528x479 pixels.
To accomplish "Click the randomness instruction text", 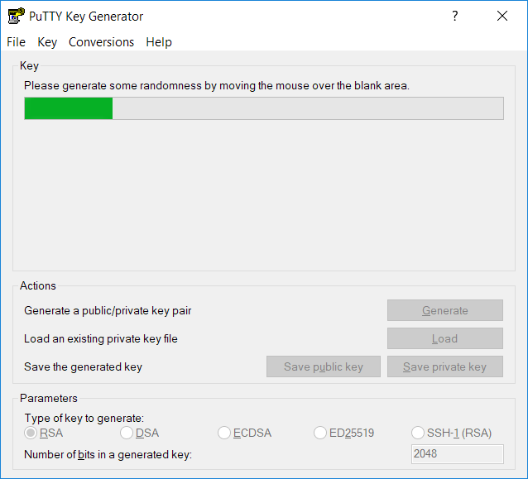I will coord(217,86).
